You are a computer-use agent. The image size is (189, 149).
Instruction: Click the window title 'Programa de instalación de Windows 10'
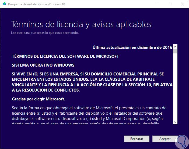pyautogui.click(x=37, y=4)
